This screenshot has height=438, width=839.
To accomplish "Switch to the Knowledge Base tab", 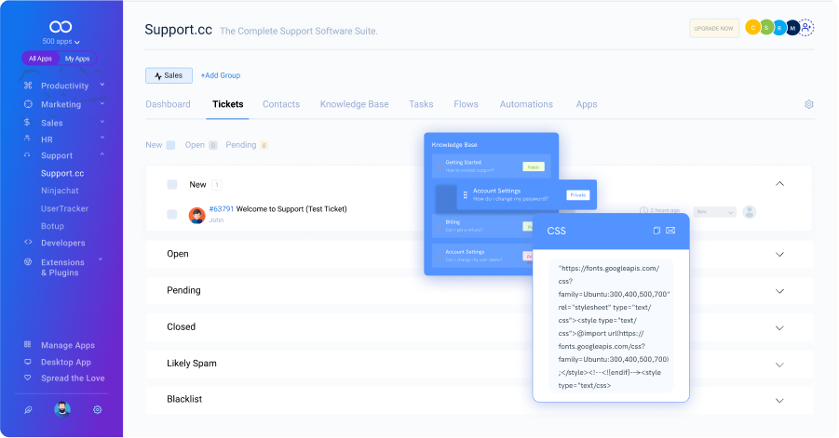I will point(354,104).
